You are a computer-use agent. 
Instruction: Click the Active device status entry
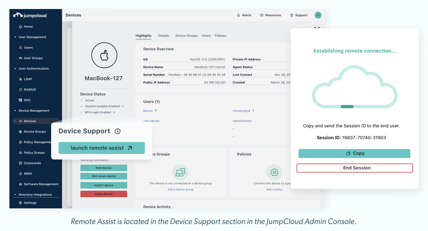pyautogui.click(x=90, y=101)
